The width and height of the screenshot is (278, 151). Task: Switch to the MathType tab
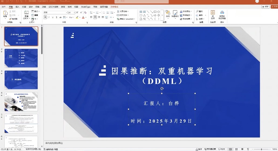pos(86,6)
